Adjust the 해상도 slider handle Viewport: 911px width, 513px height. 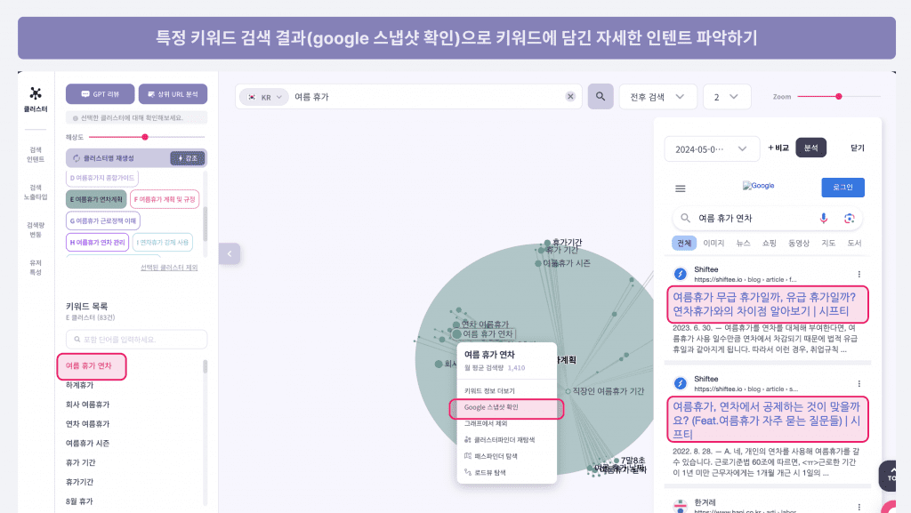coord(145,137)
